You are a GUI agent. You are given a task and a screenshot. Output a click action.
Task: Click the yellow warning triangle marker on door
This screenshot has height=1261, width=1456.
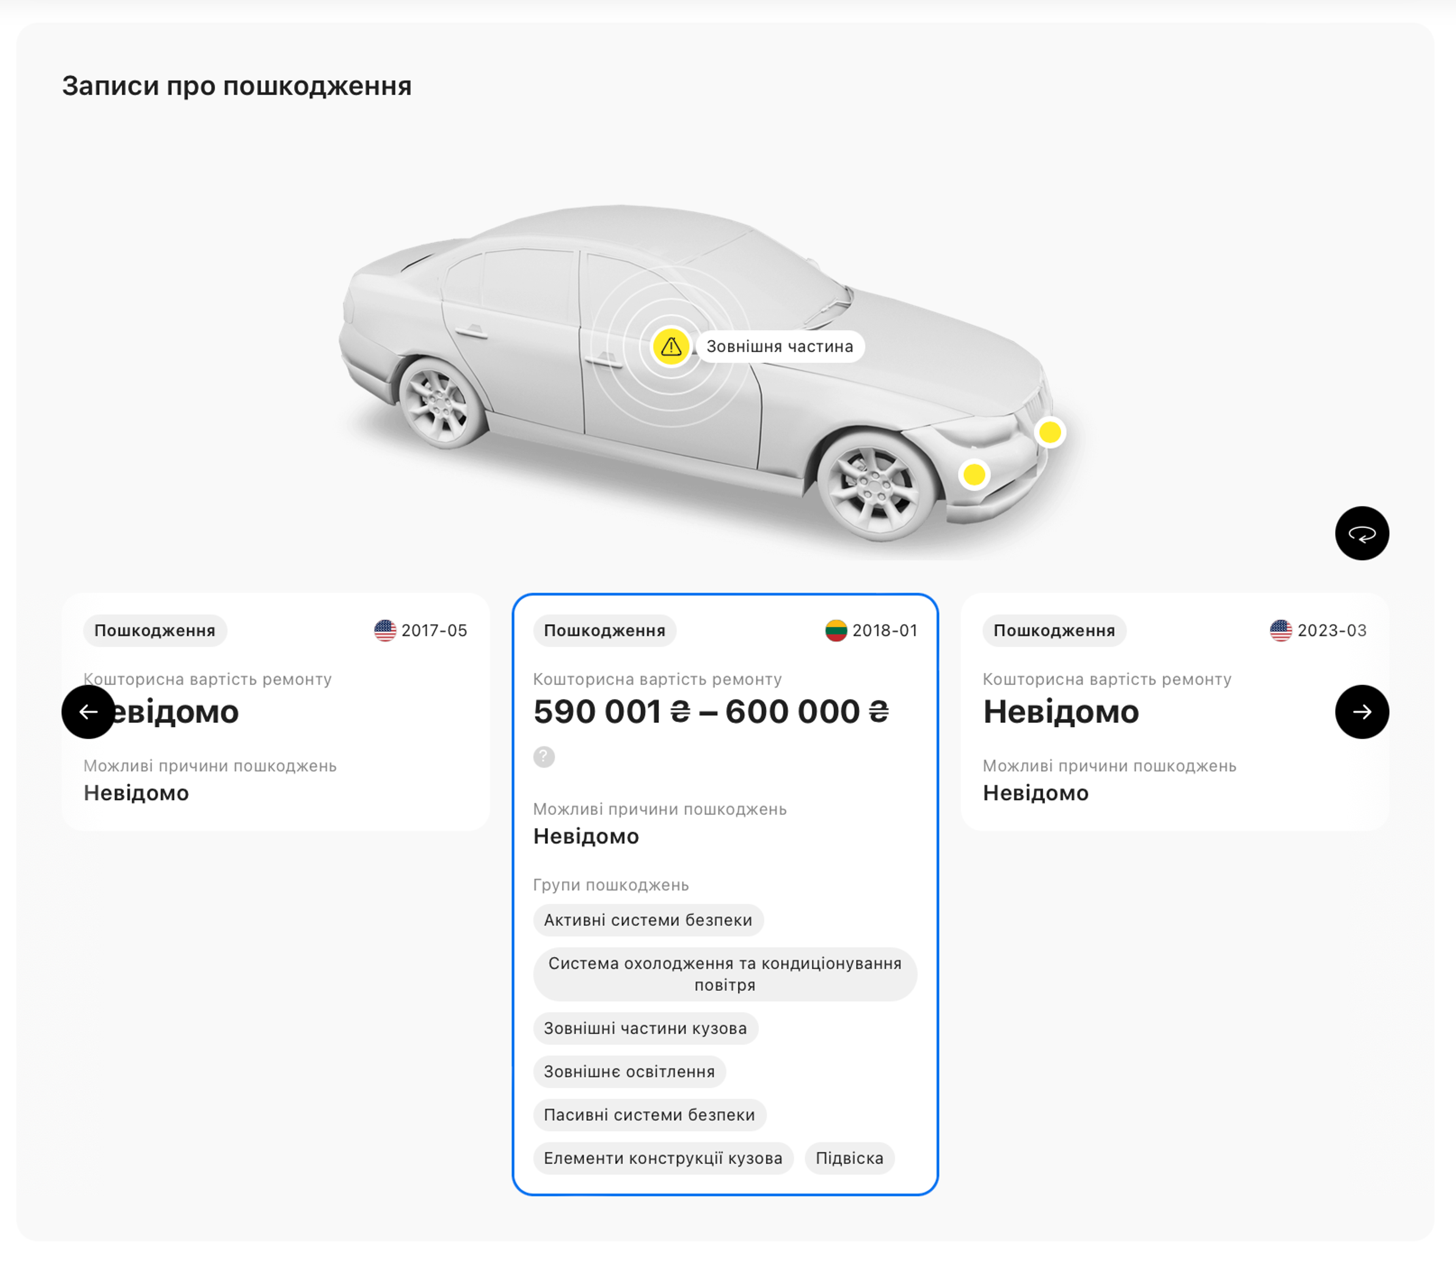point(671,346)
